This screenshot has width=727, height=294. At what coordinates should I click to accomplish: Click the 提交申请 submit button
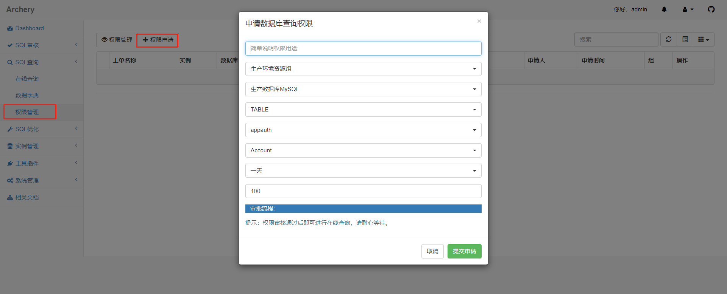(x=464, y=251)
